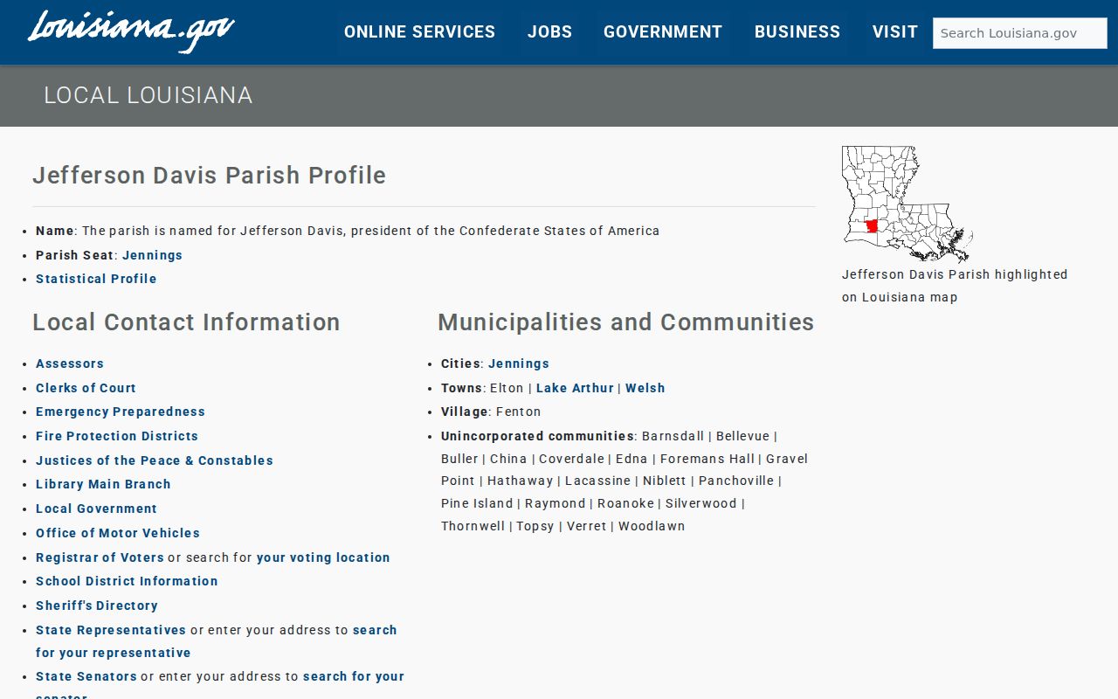The height and width of the screenshot is (699, 1118).
Task: Open Emergency Preparedness link
Action: (121, 412)
